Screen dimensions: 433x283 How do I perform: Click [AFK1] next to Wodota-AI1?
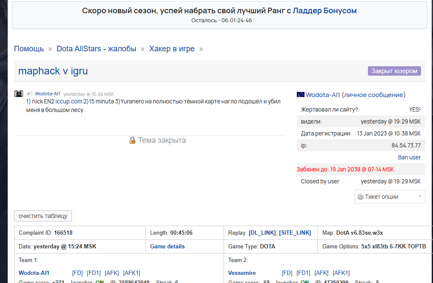coord(131,273)
